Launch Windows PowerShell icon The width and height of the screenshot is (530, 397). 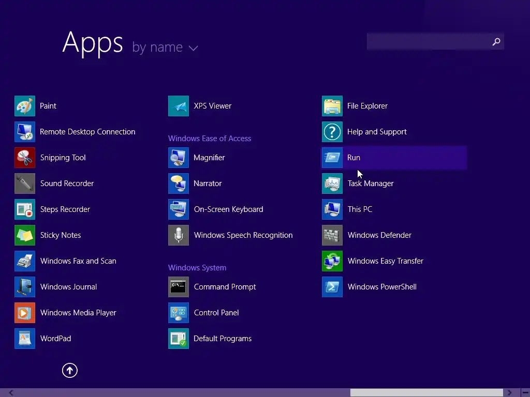332,287
